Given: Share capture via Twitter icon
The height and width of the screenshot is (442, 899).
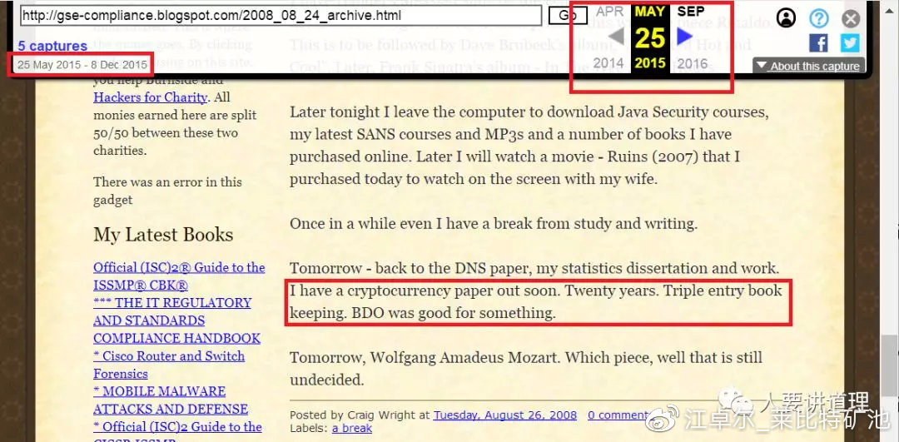Looking at the screenshot, I should click(x=850, y=43).
